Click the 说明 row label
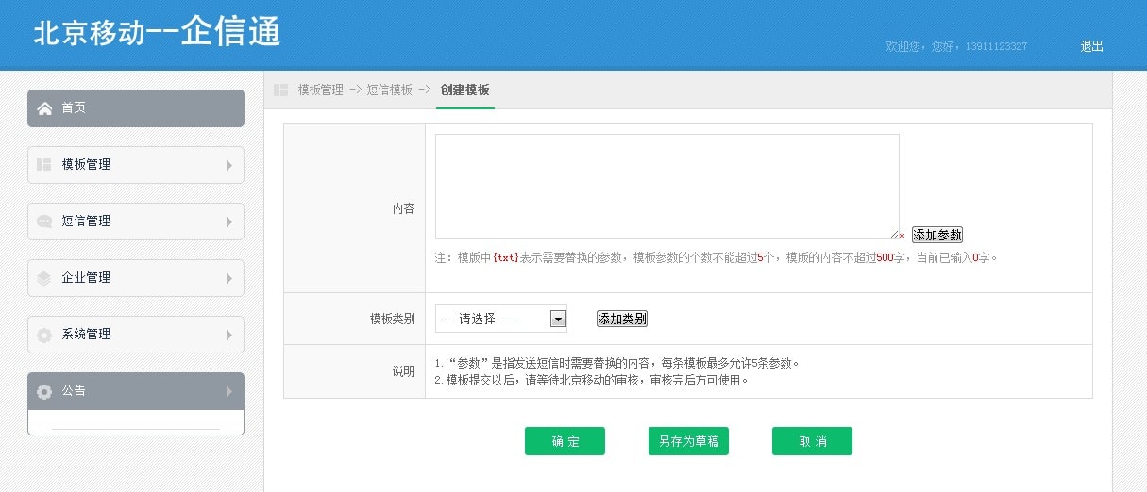The width and height of the screenshot is (1147, 492). point(404,371)
